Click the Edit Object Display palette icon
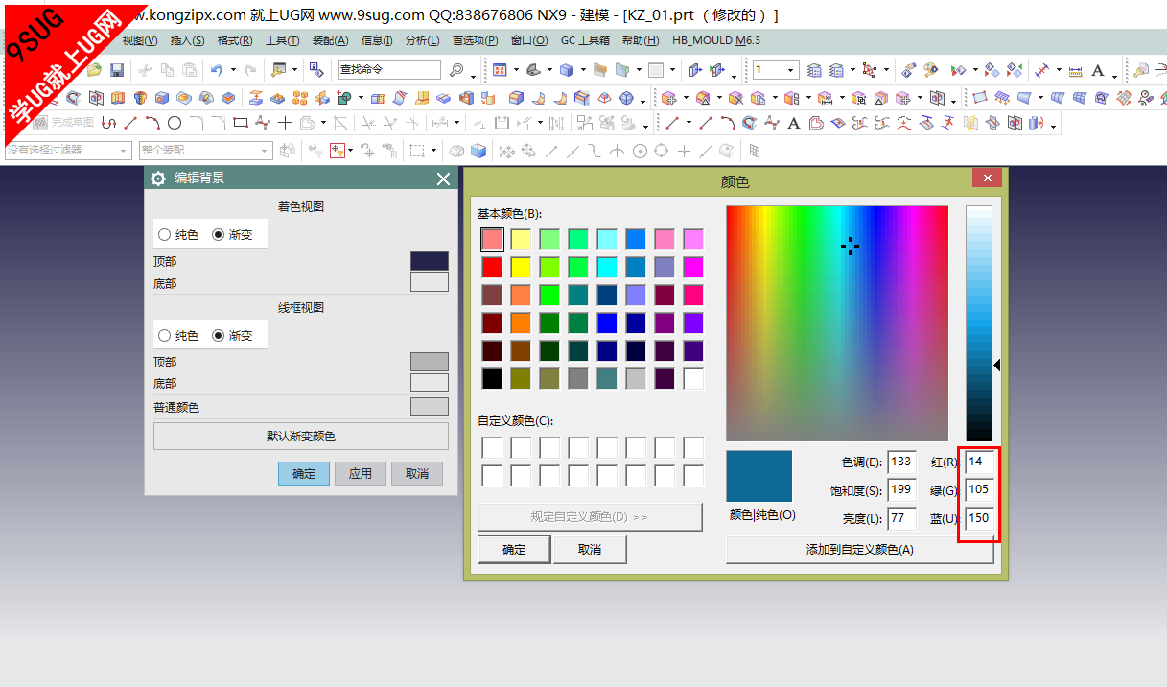Viewport: 1167px width, 687px height. point(930,70)
